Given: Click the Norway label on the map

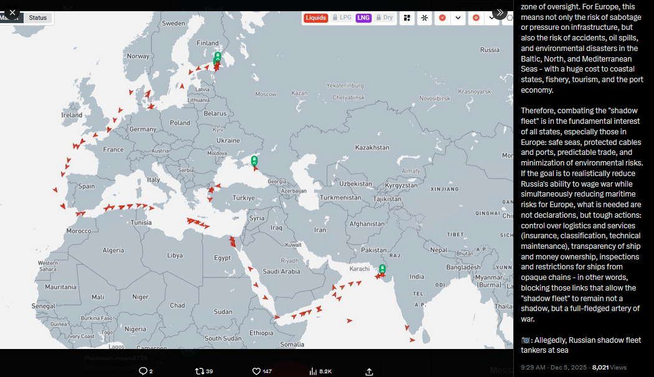Looking at the screenshot, I should (138, 56).
